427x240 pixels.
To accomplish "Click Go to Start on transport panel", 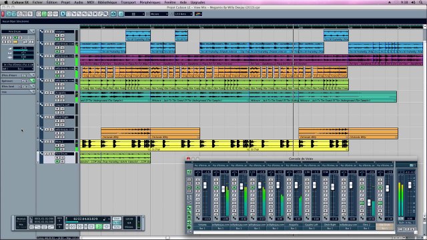I will pyautogui.click(x=67, y=227).
